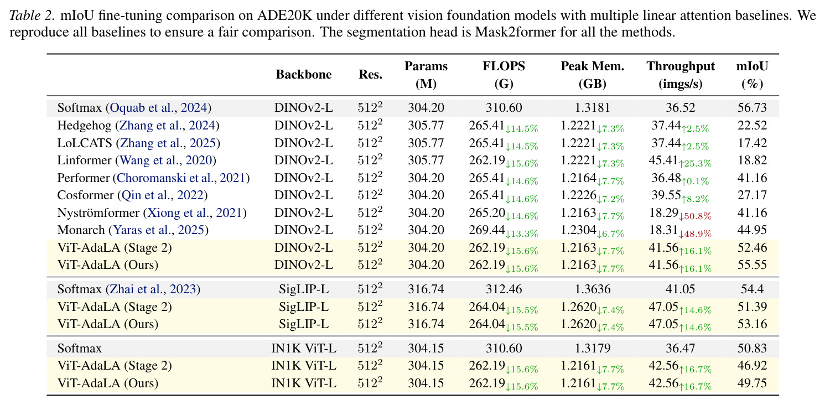The height and width of the screenshot is (405, 825).
Task: Click mIoU value 56.73
Action: (752, 108)
